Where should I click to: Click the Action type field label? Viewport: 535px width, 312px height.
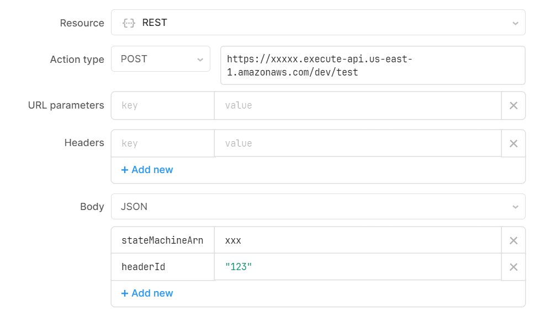[x=77, y=60]
